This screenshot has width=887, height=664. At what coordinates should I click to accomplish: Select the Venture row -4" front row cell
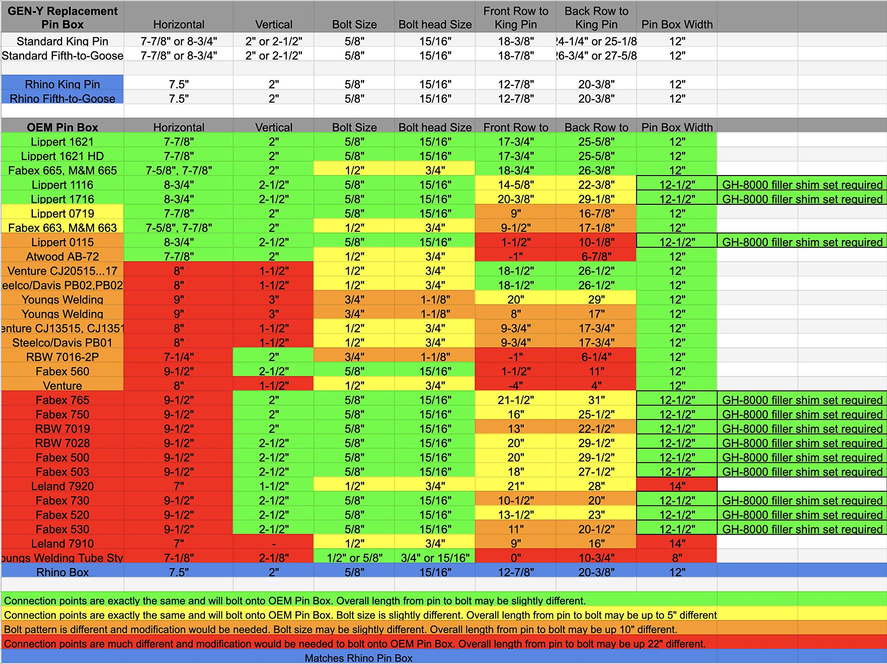[515, 386]
